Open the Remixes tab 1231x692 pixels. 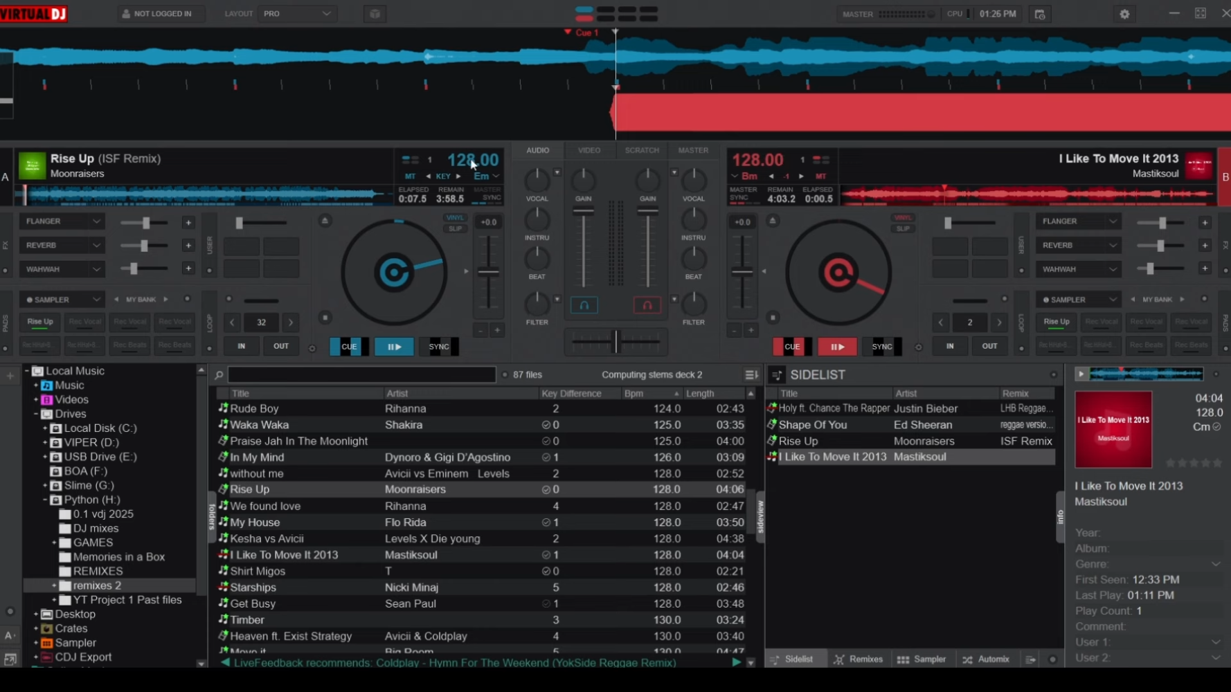point(859,659)
